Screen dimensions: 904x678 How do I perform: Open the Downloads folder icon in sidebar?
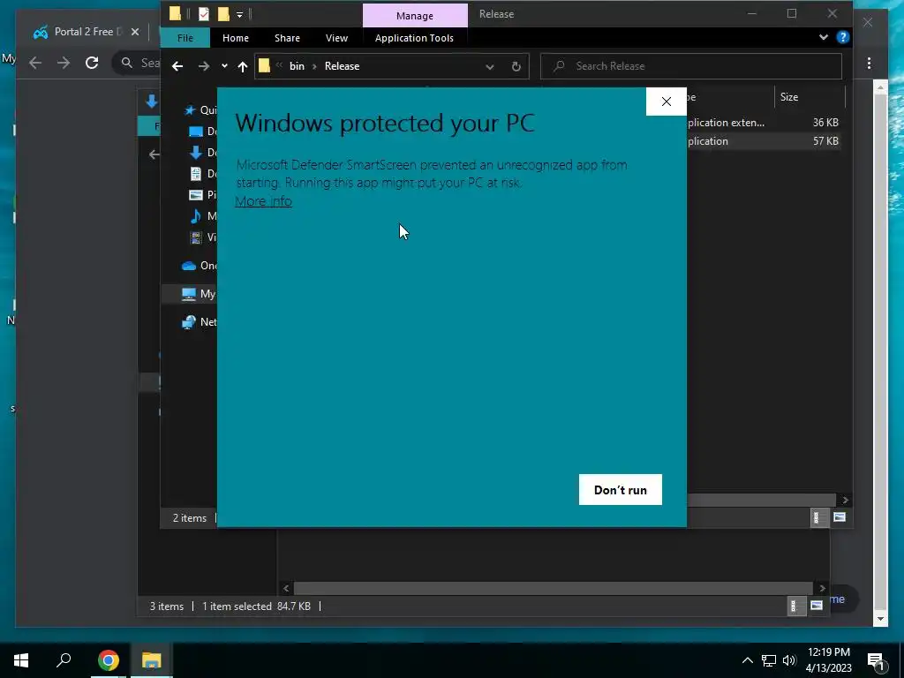196,152
